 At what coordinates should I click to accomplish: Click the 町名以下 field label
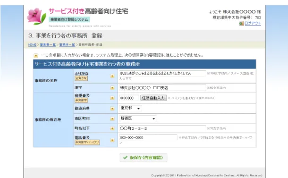click(82, 128)
